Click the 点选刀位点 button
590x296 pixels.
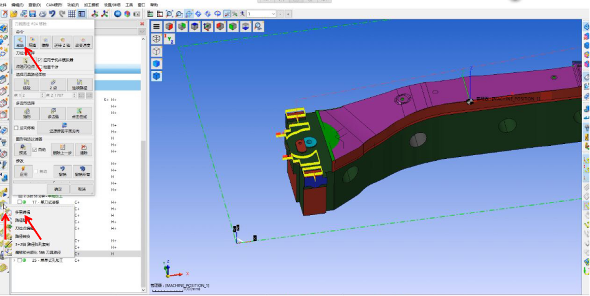click(x=25, y=64)
